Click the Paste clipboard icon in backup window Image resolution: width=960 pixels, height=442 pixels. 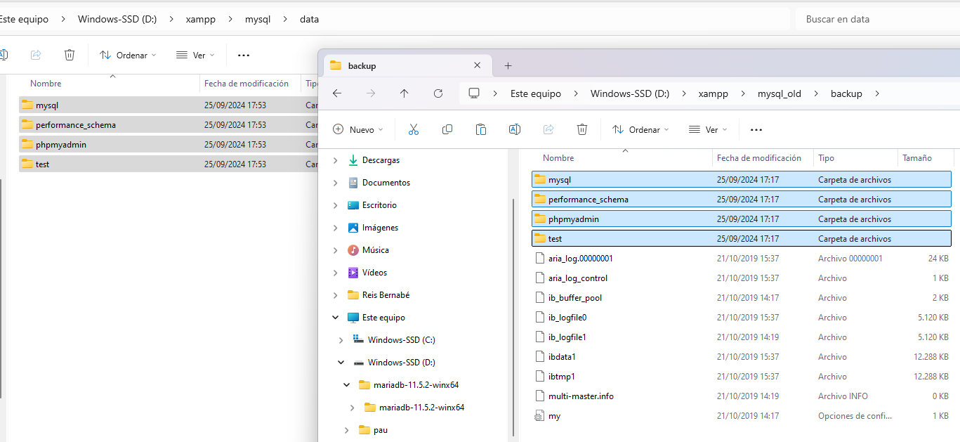480,129
